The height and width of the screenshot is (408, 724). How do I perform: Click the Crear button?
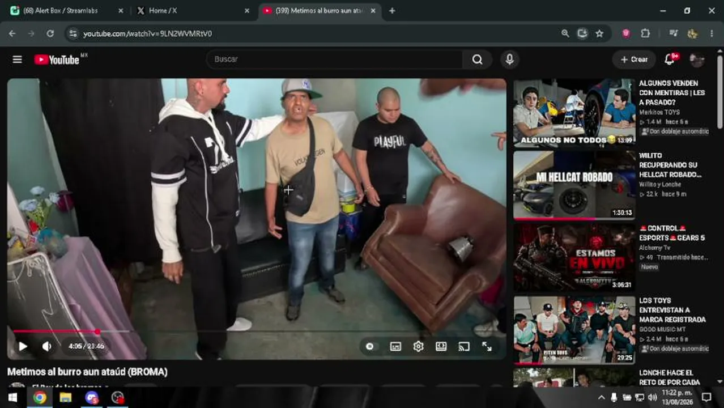(634, 59)
